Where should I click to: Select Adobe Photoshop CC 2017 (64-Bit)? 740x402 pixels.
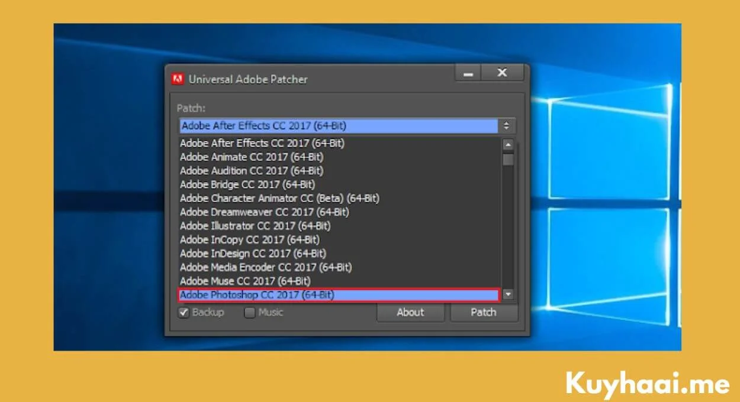[339, 294]
